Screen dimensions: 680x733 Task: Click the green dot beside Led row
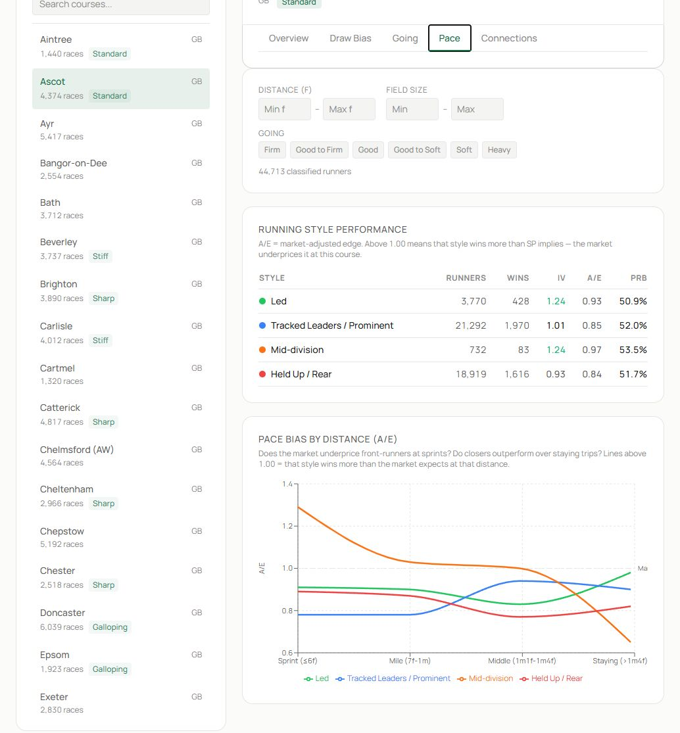tap(262, 301)
